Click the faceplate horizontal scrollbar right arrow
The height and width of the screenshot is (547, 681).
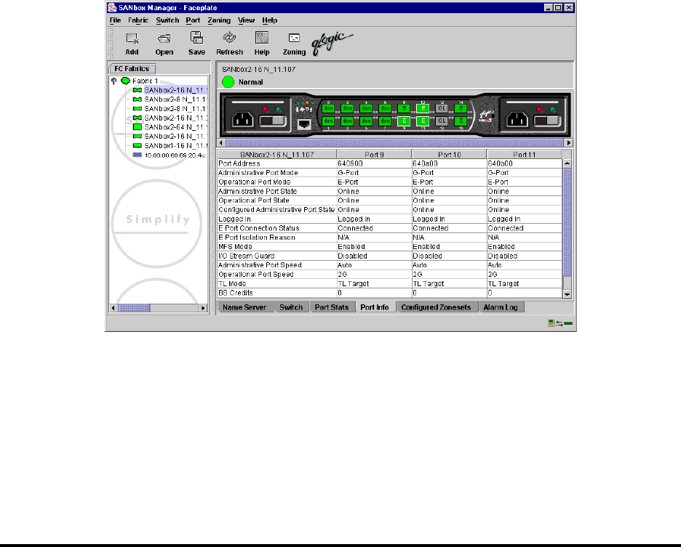coord(568,143)
